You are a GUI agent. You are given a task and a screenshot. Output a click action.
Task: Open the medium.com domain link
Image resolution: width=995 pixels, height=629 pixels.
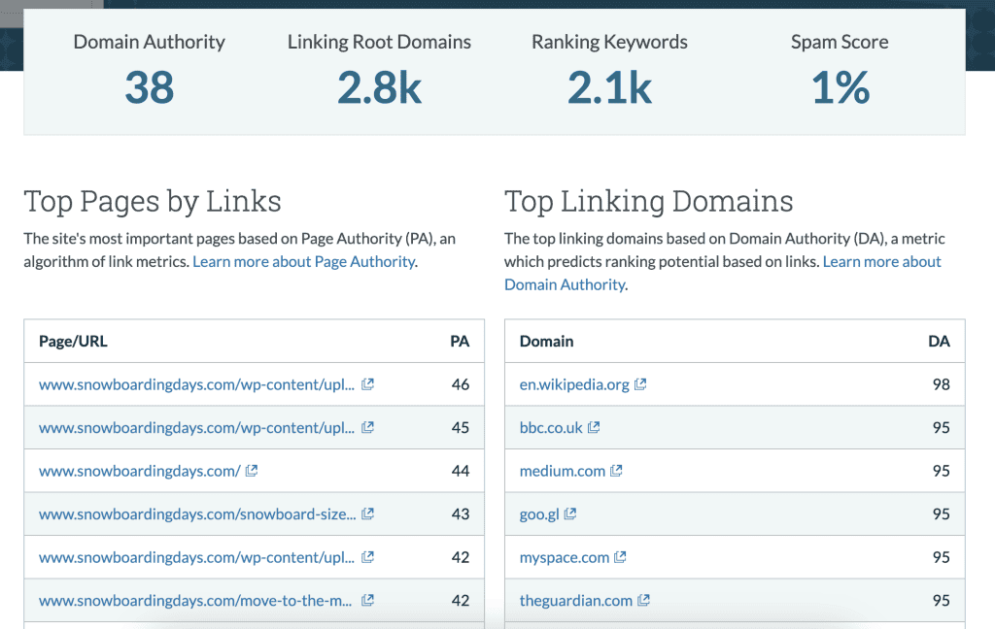click(563, 471)
